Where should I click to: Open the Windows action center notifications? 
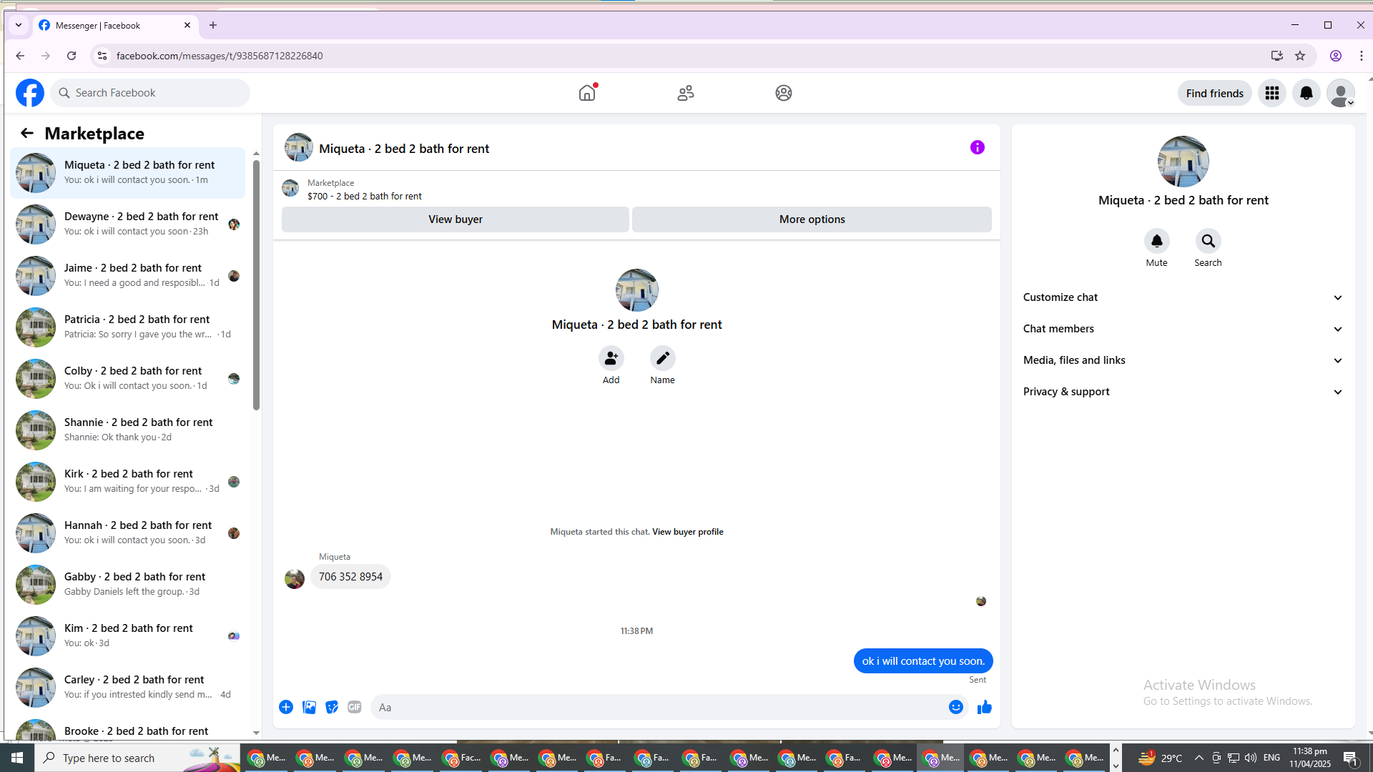[1350, 758]
